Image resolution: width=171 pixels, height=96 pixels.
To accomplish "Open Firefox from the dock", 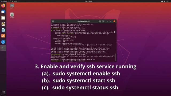I will (3, 5).
